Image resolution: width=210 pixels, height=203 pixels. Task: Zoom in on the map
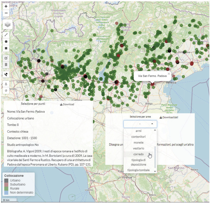click(6, 6)
